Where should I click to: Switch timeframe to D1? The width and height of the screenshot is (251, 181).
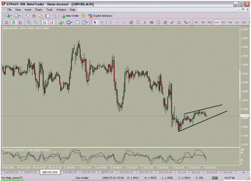237,22
